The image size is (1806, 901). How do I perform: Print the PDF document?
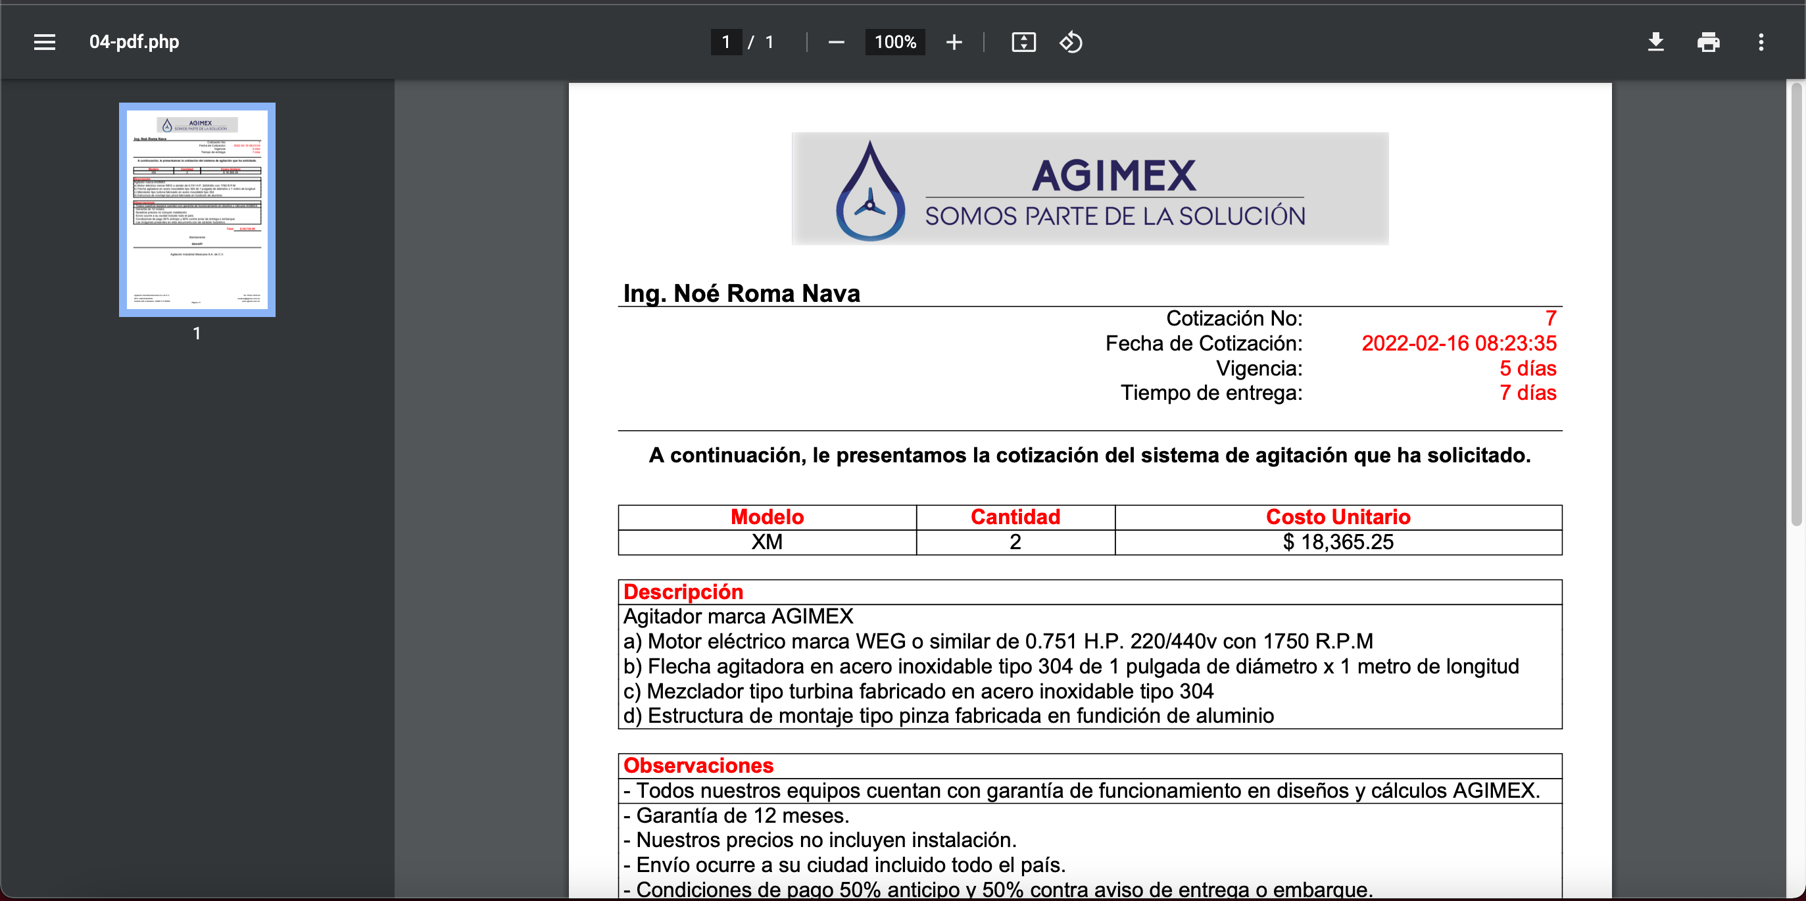point(1708,42)
